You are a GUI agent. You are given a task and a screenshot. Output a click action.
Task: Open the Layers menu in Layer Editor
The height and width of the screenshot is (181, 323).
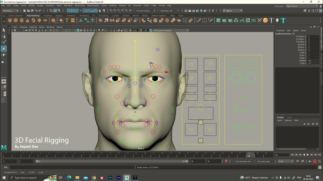(x=279, y=120)
